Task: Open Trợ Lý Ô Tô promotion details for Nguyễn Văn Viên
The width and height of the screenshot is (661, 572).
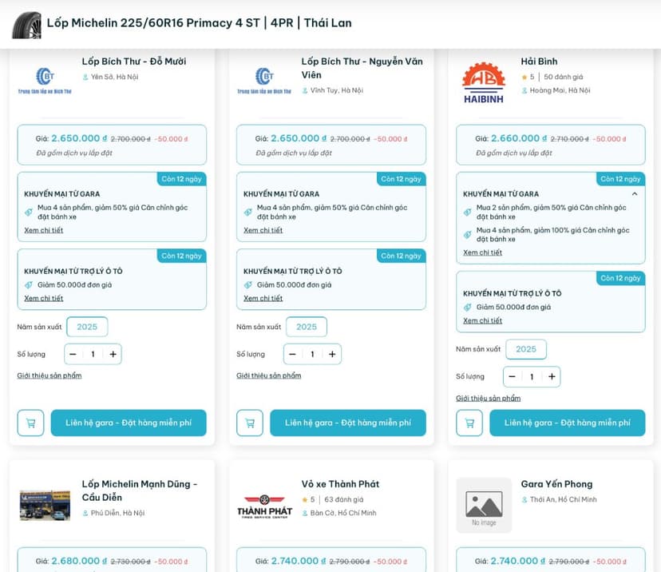Action: pos(263,298)
